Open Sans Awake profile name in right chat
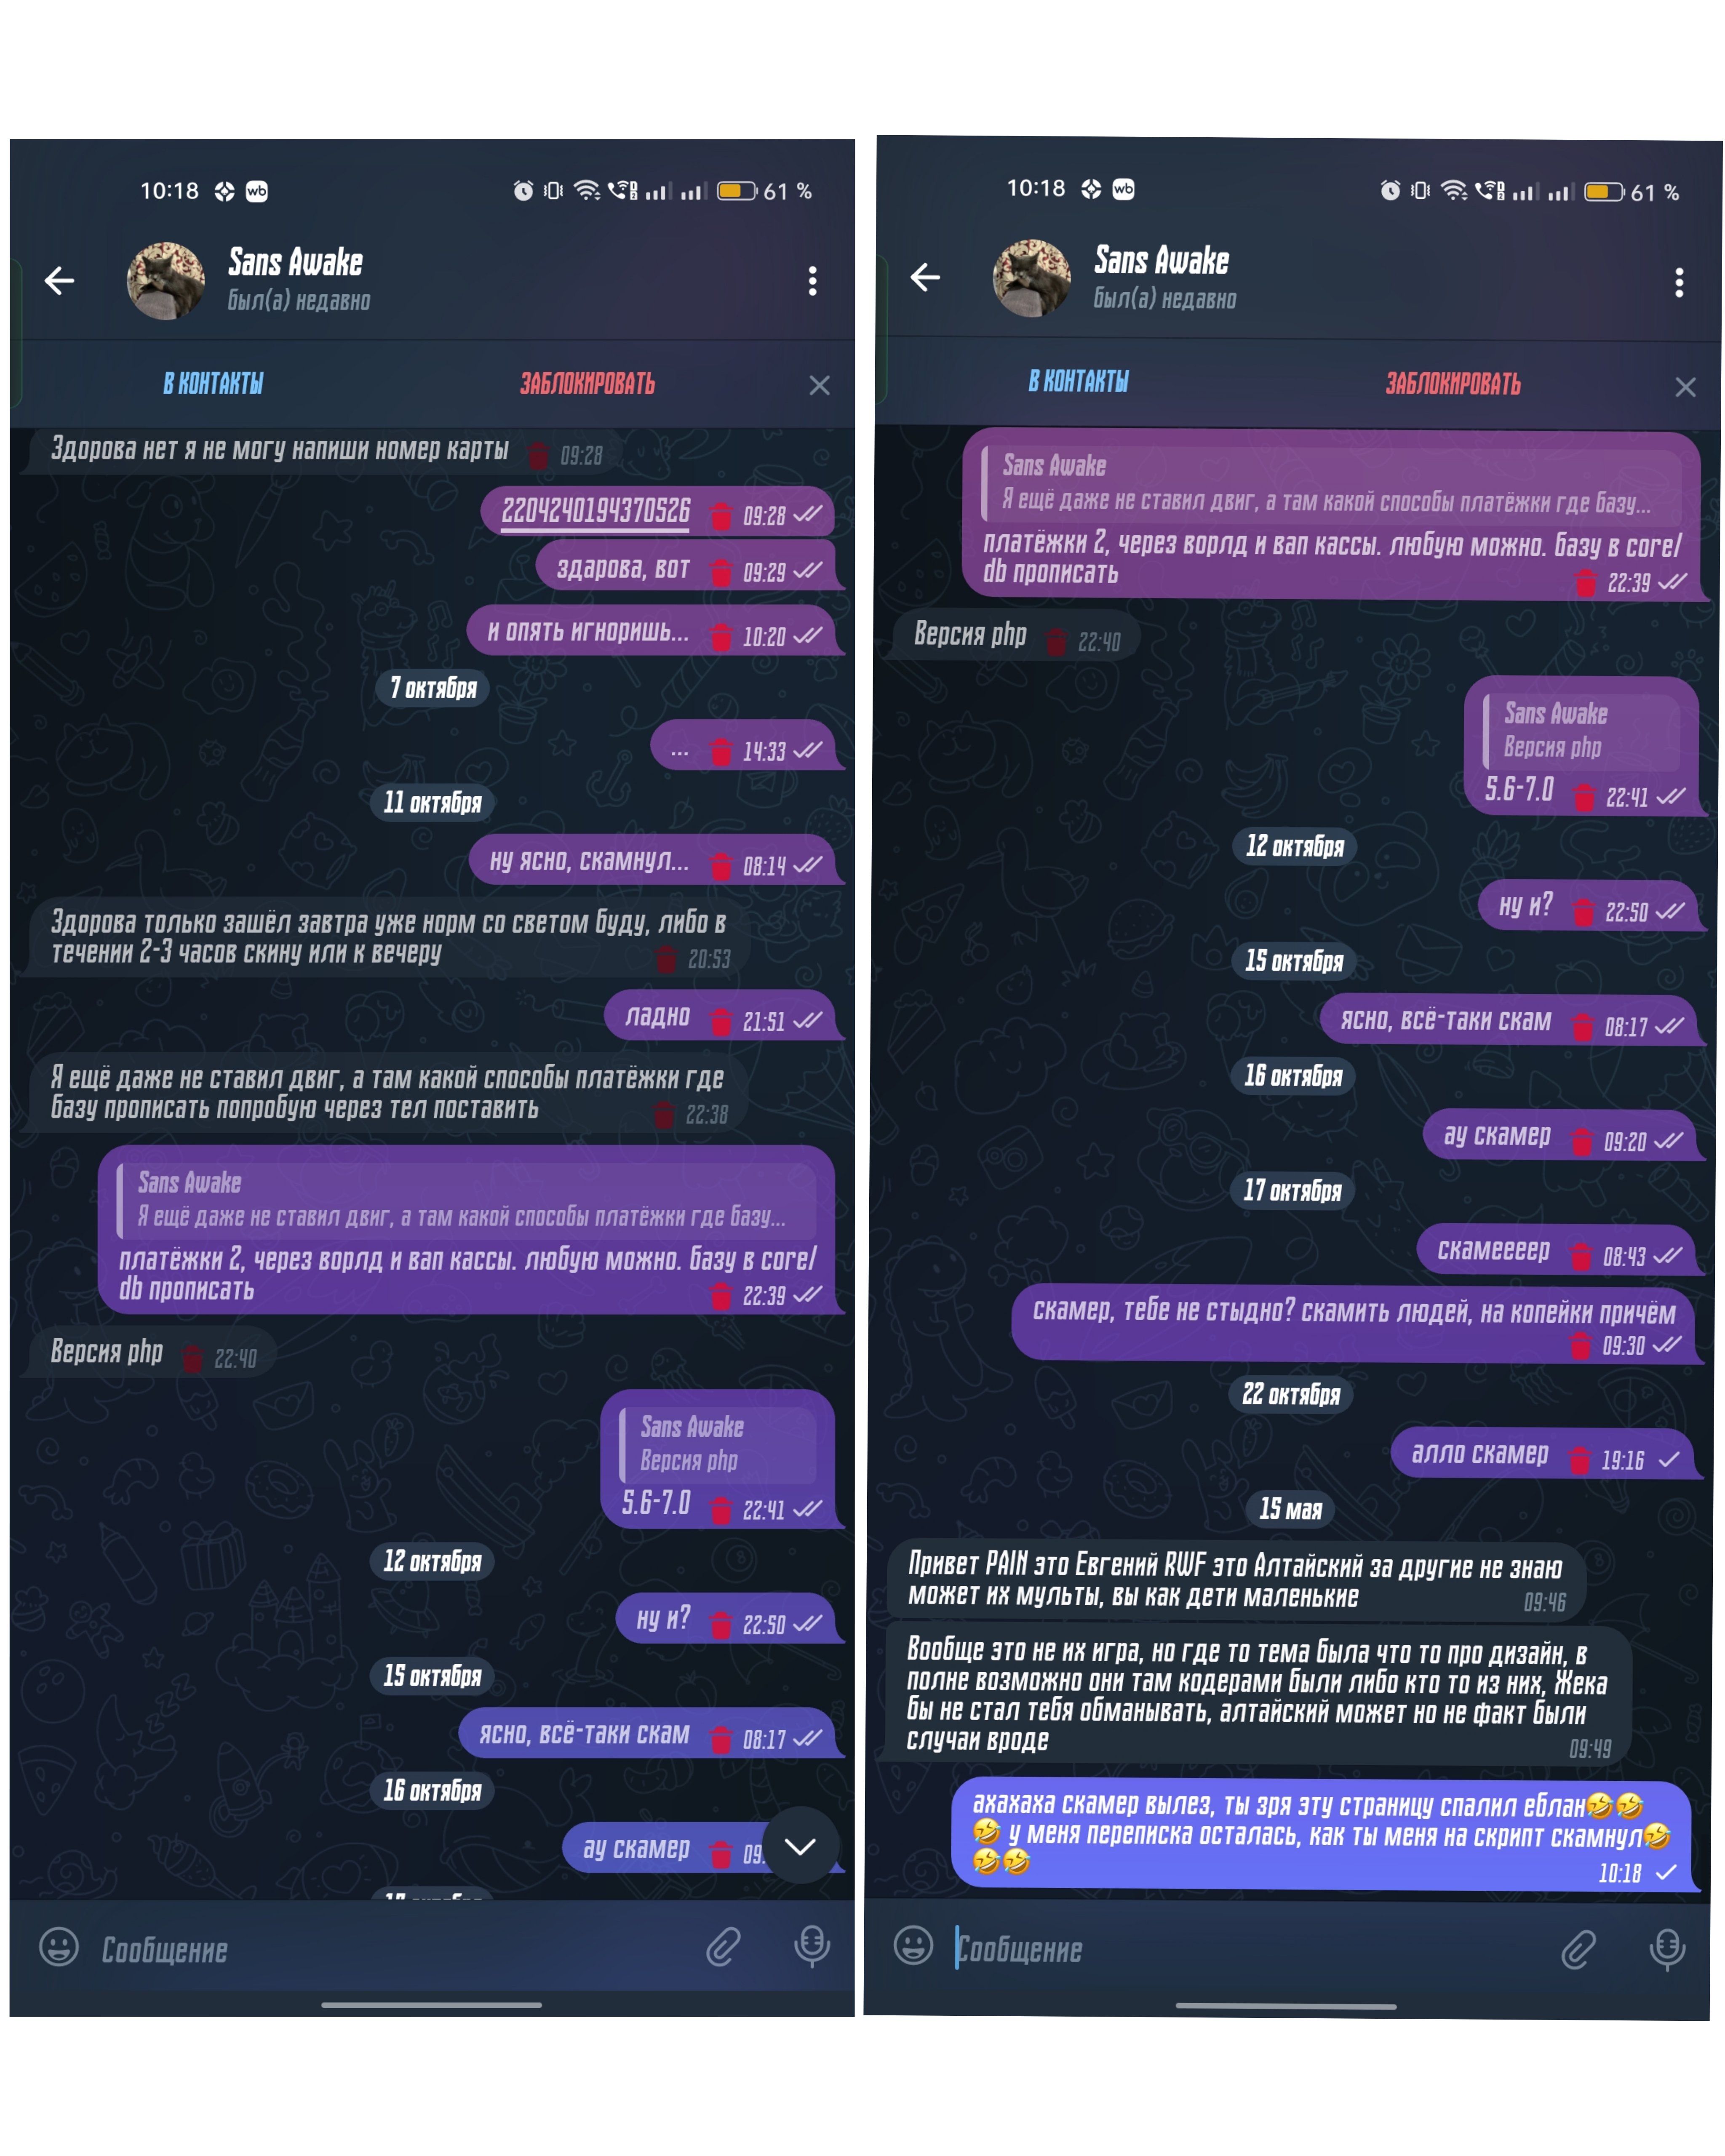This screenshot has height=2156, width=1725. [1161, 261]
